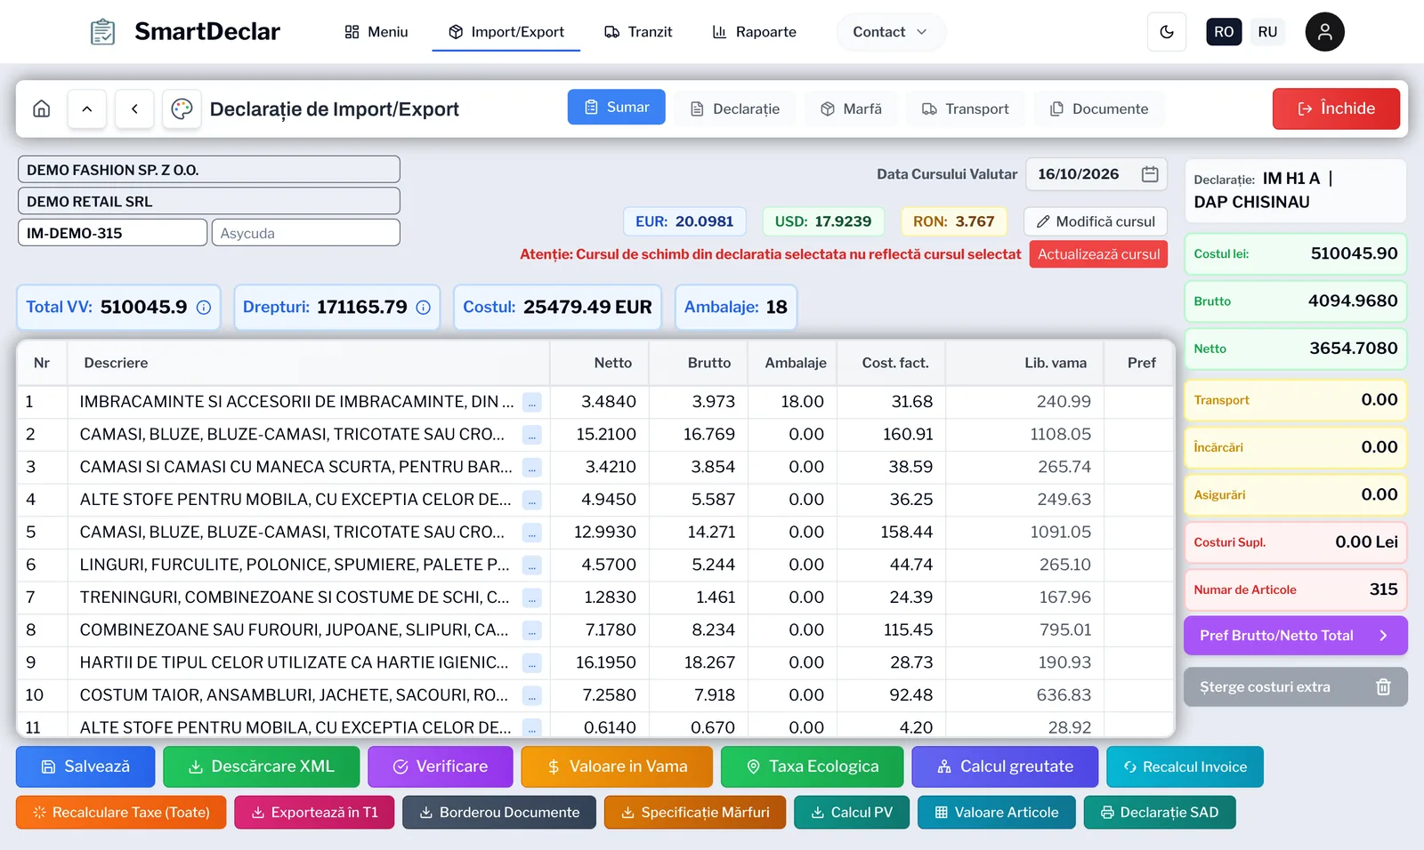Open the Documente tab

click(1099, 108)
